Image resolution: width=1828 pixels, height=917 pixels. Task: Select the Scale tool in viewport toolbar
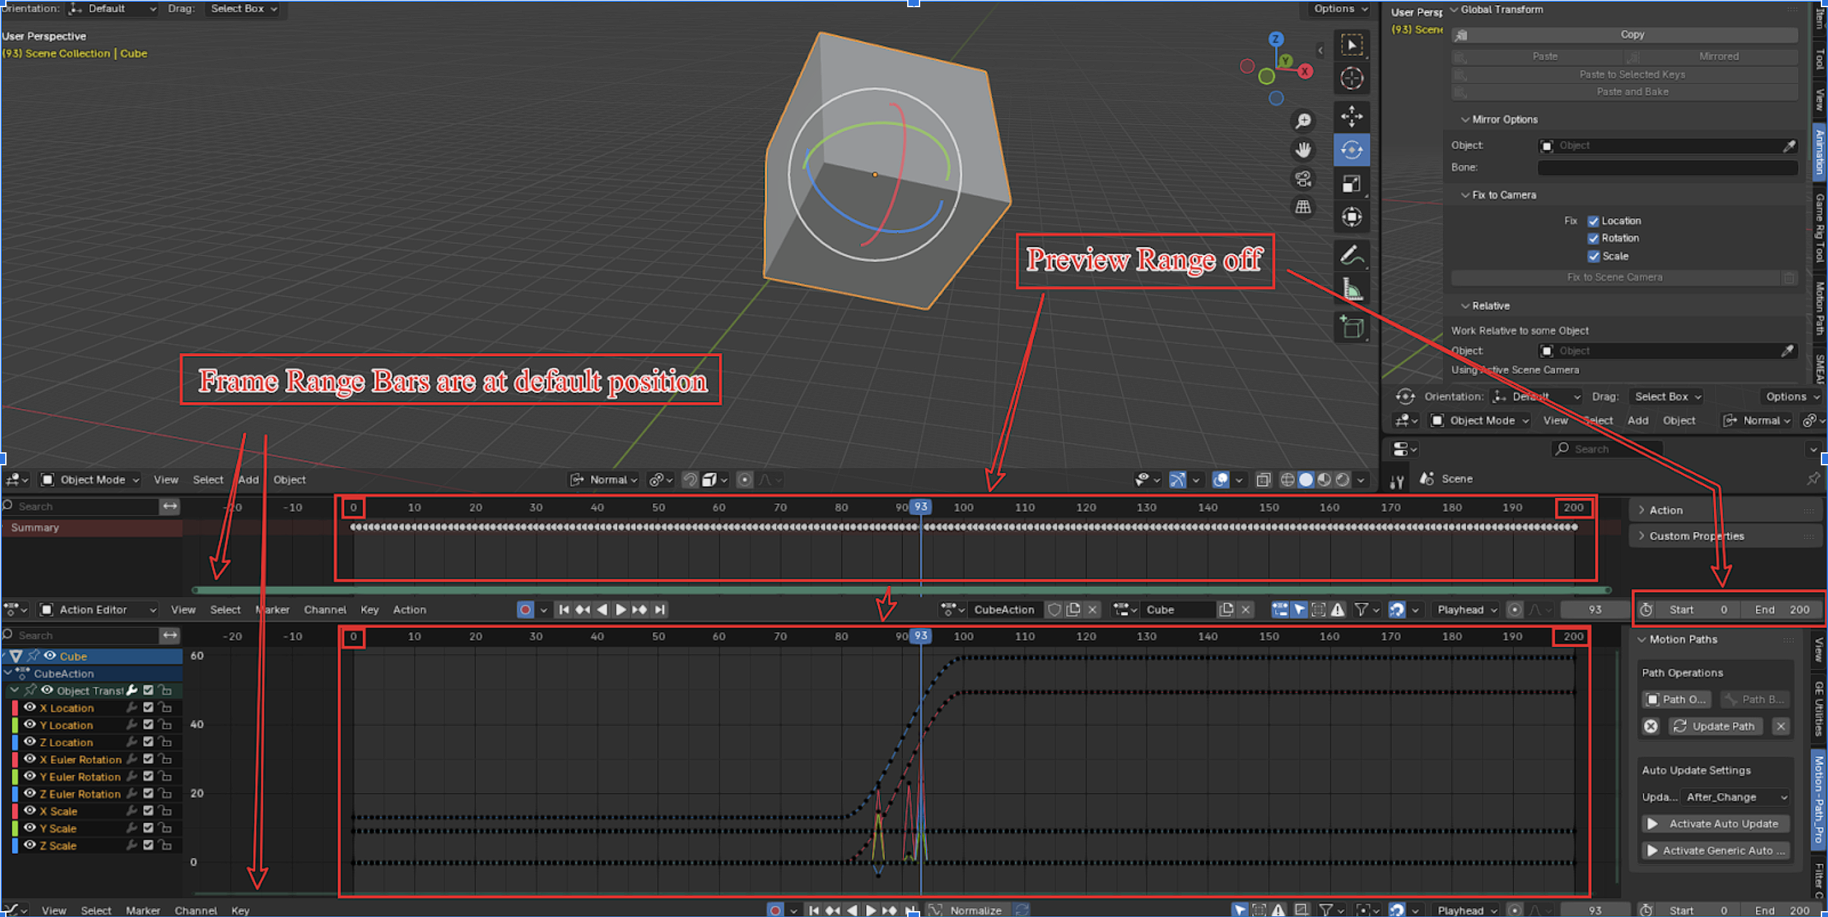(x=1351, y=184)
